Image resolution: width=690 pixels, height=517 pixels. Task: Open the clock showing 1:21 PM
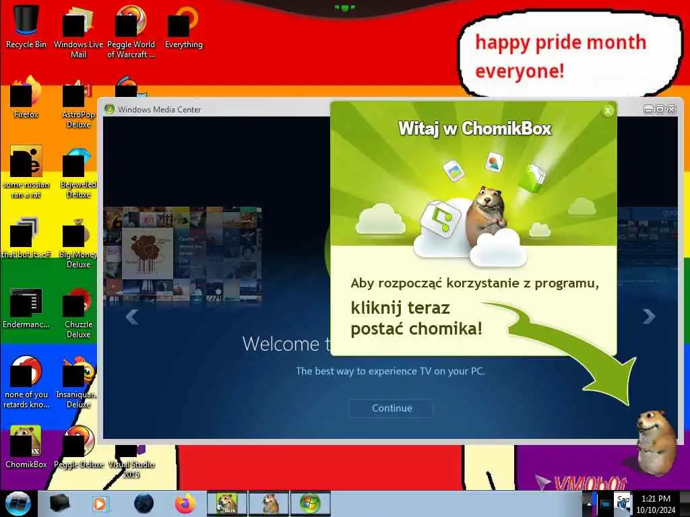656,504
